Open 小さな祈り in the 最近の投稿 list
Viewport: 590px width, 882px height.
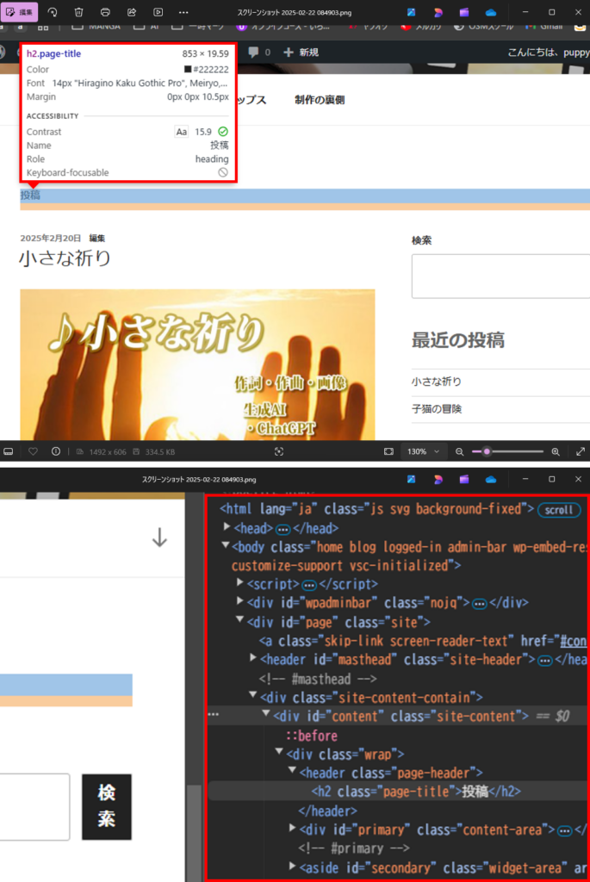tap(437, 382)
